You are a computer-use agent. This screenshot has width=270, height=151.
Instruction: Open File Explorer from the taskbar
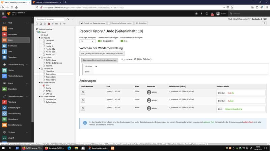76,148
